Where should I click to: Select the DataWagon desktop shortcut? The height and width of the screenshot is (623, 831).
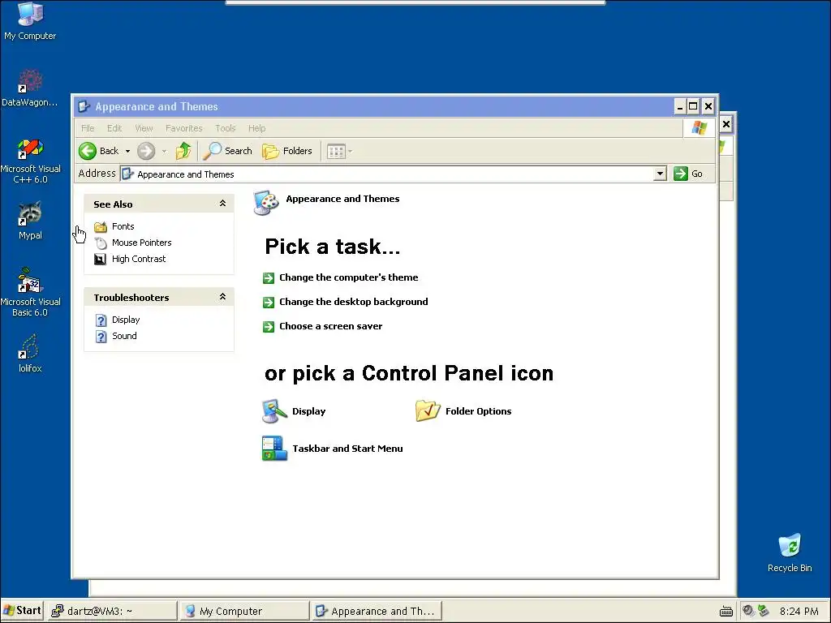[x=30, y=88]
